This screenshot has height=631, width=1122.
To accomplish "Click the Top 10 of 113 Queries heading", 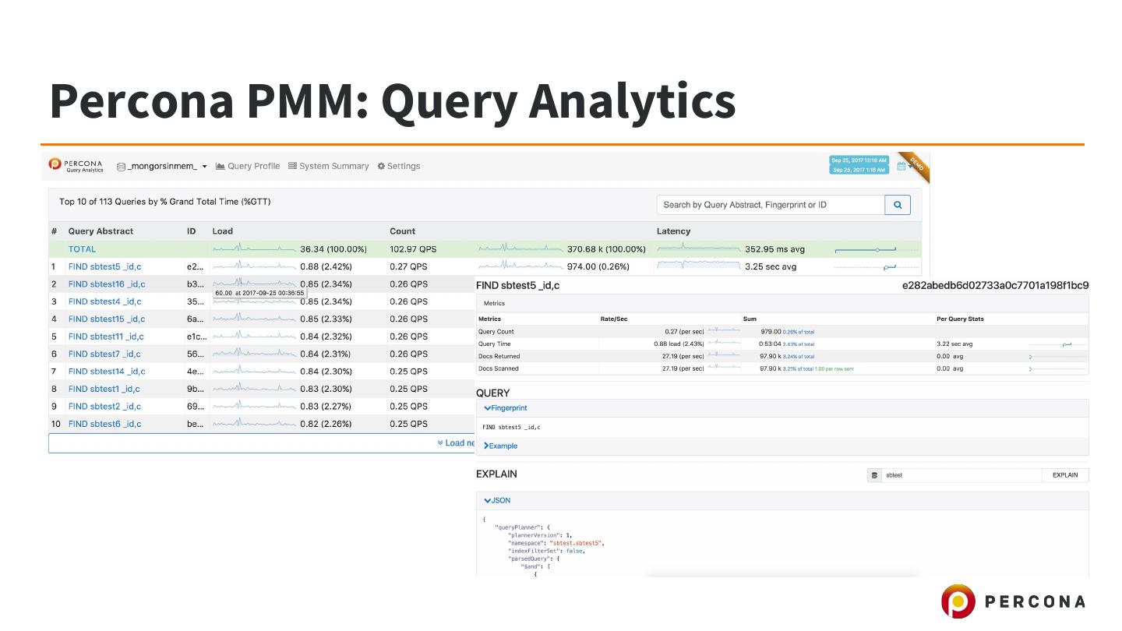I will (165, 202).
